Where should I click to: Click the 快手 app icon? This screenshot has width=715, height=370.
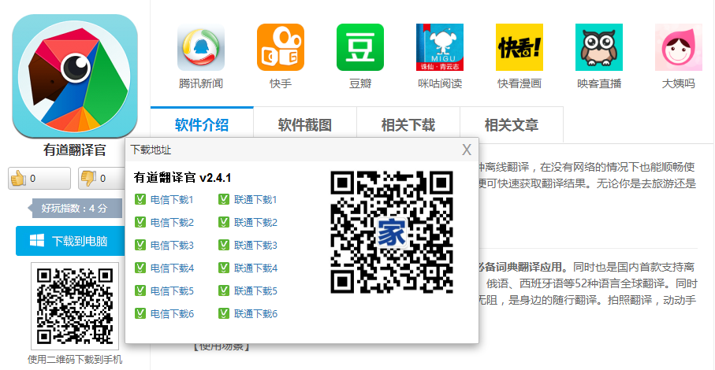click(281, 47)
